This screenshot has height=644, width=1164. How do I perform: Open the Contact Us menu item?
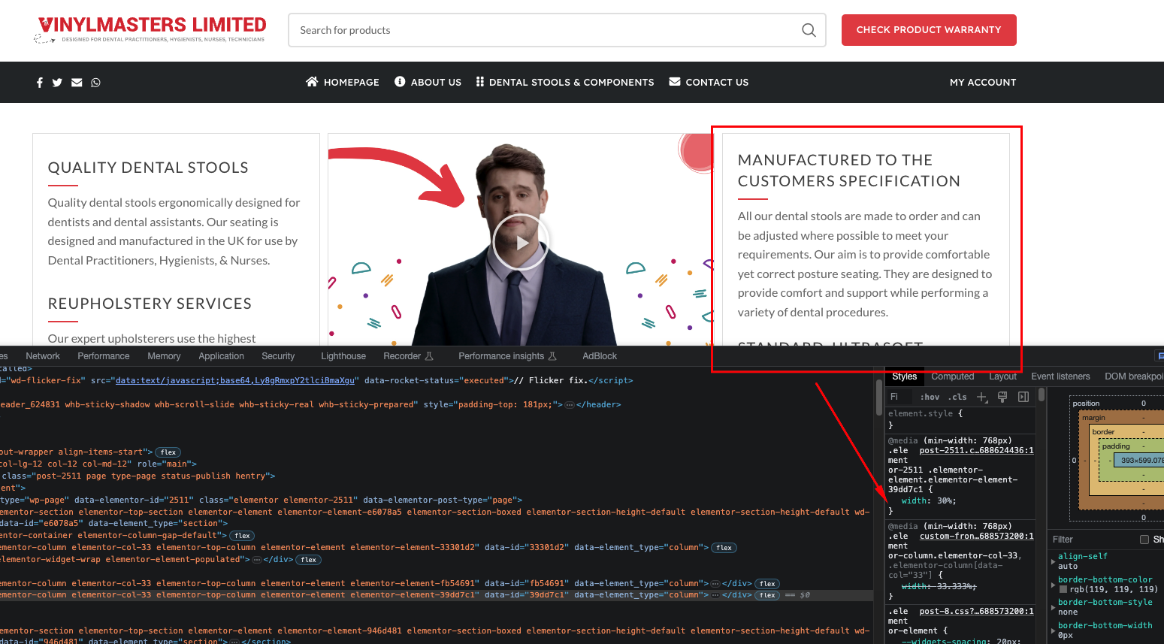[x=709, y=82]
